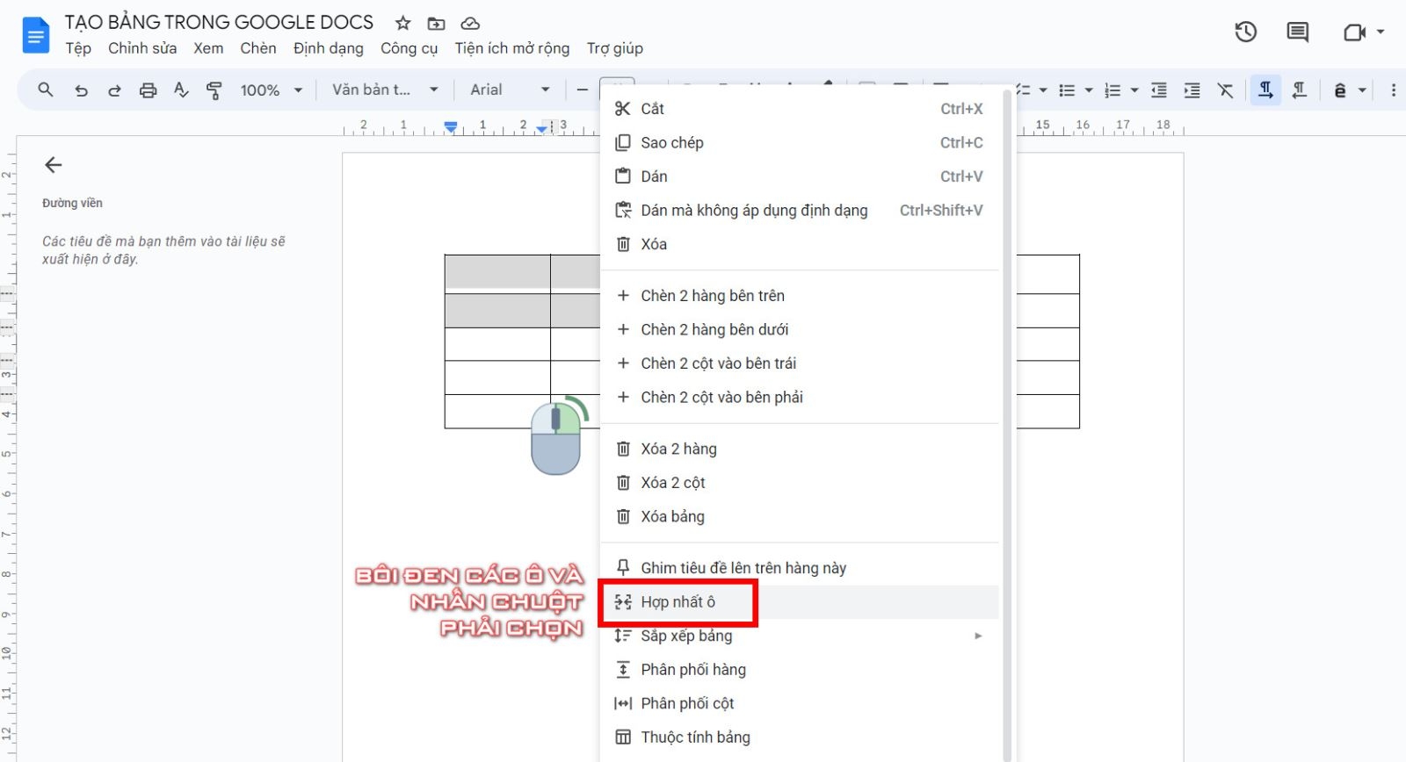Open the comments icon
Viewport: 1406px width, 762px height.
(x=1297, y=32)
